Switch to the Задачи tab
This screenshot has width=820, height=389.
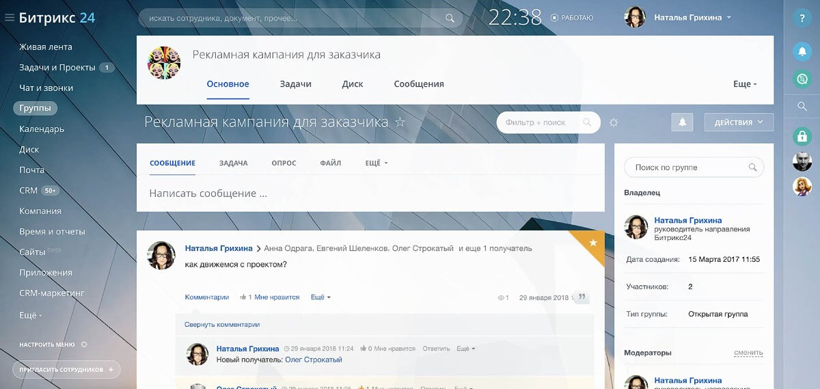295,84
